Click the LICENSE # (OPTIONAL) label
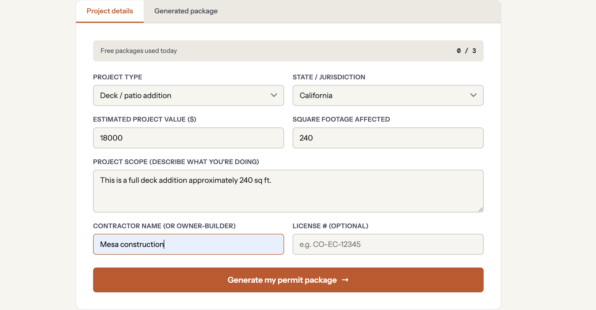596x310 pixels. click(330, 226)
